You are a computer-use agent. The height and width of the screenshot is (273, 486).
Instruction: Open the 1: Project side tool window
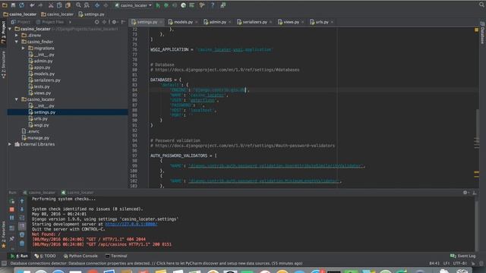[3, 32]
